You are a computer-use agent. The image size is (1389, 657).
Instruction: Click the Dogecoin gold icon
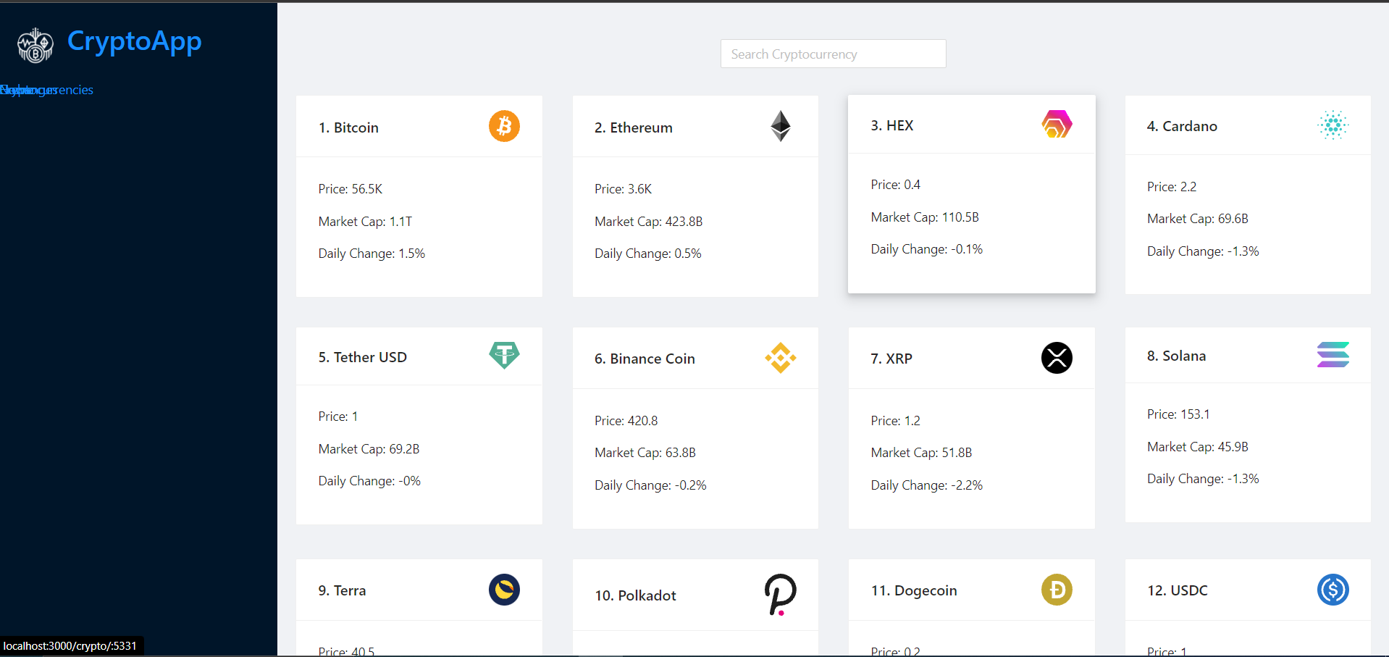[x=1057, y=590]
